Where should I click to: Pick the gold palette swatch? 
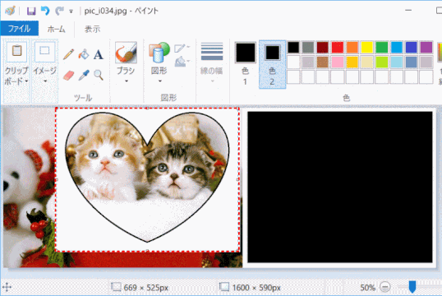(352, 62)
